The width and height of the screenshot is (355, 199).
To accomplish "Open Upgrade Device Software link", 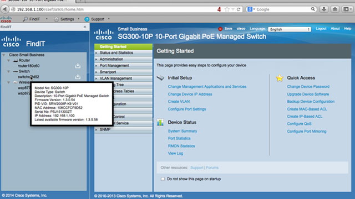I will pyautogui.click(x=308, y=95).
